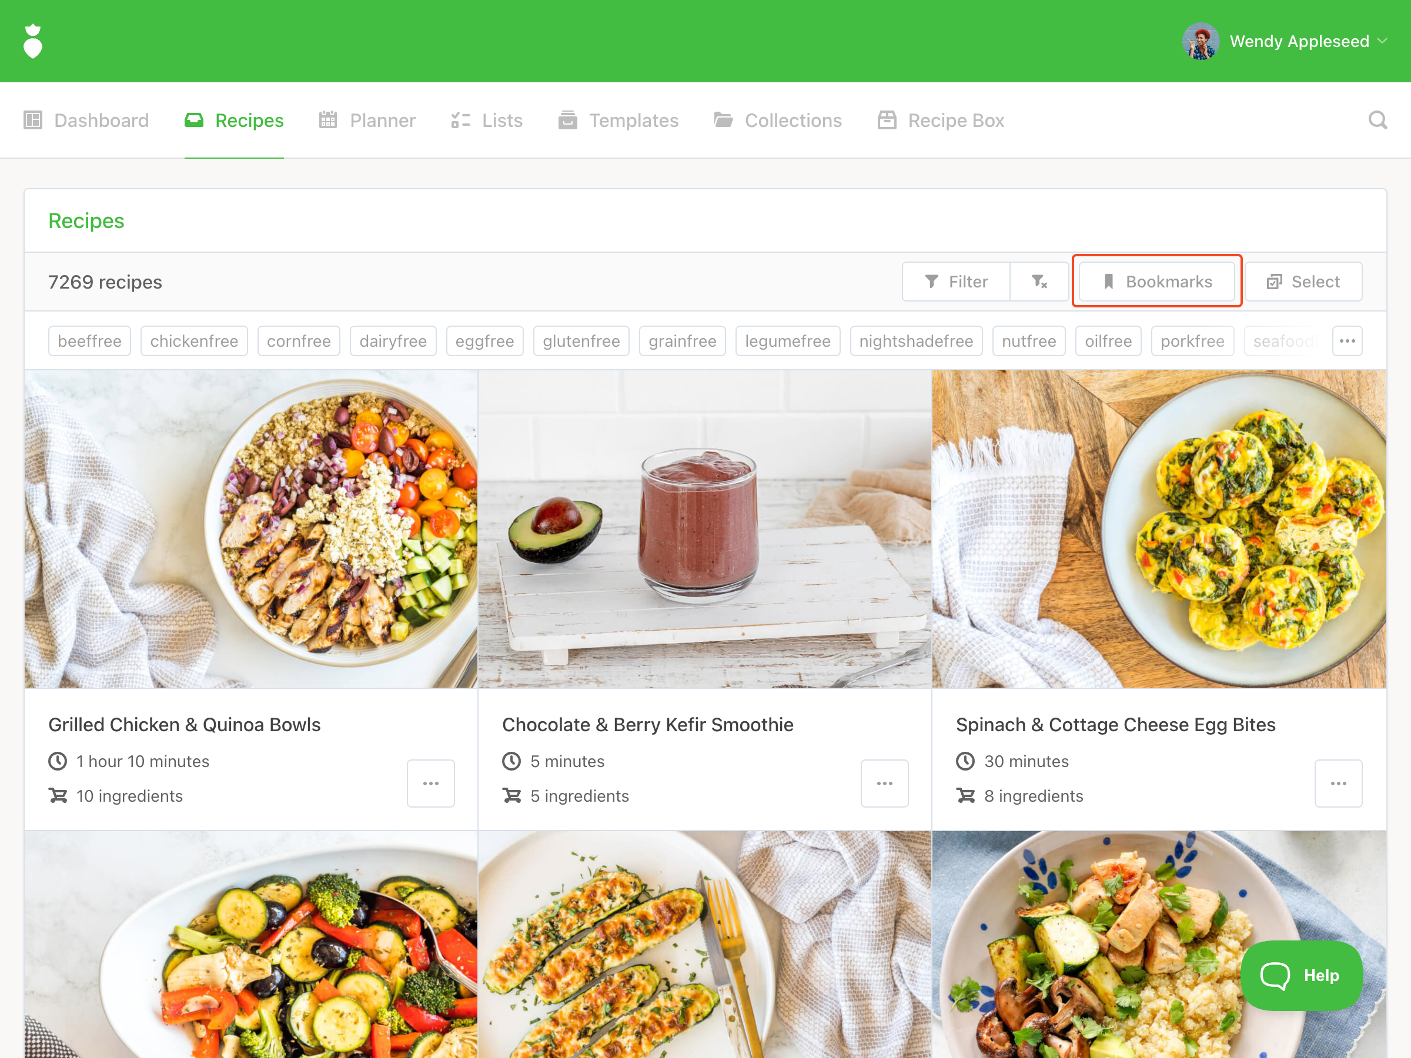The width and height of the screenshot is (1411, 1058).
Task: Open the Templates tab
Action: click(618, 120)
